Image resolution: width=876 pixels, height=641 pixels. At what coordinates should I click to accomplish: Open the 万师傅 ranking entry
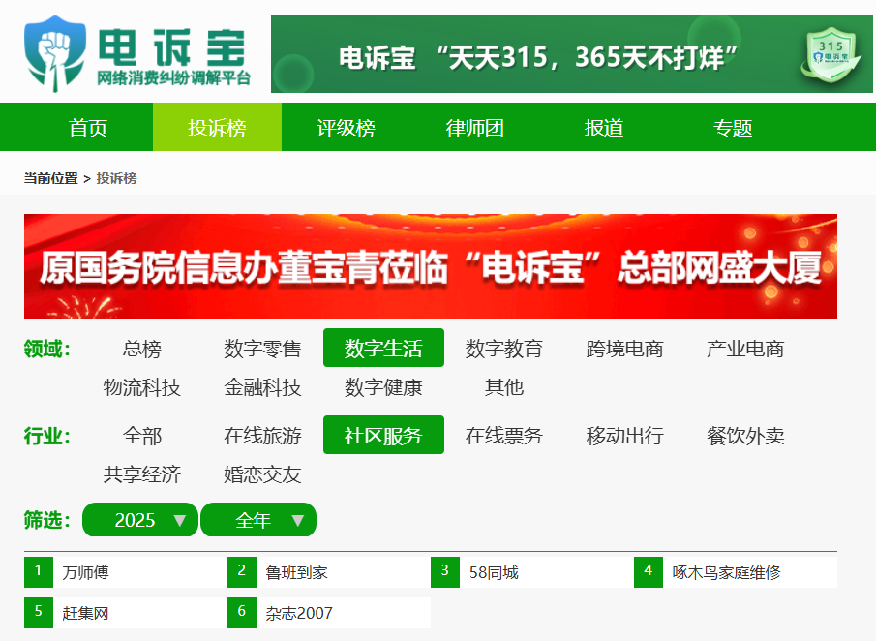85,572
